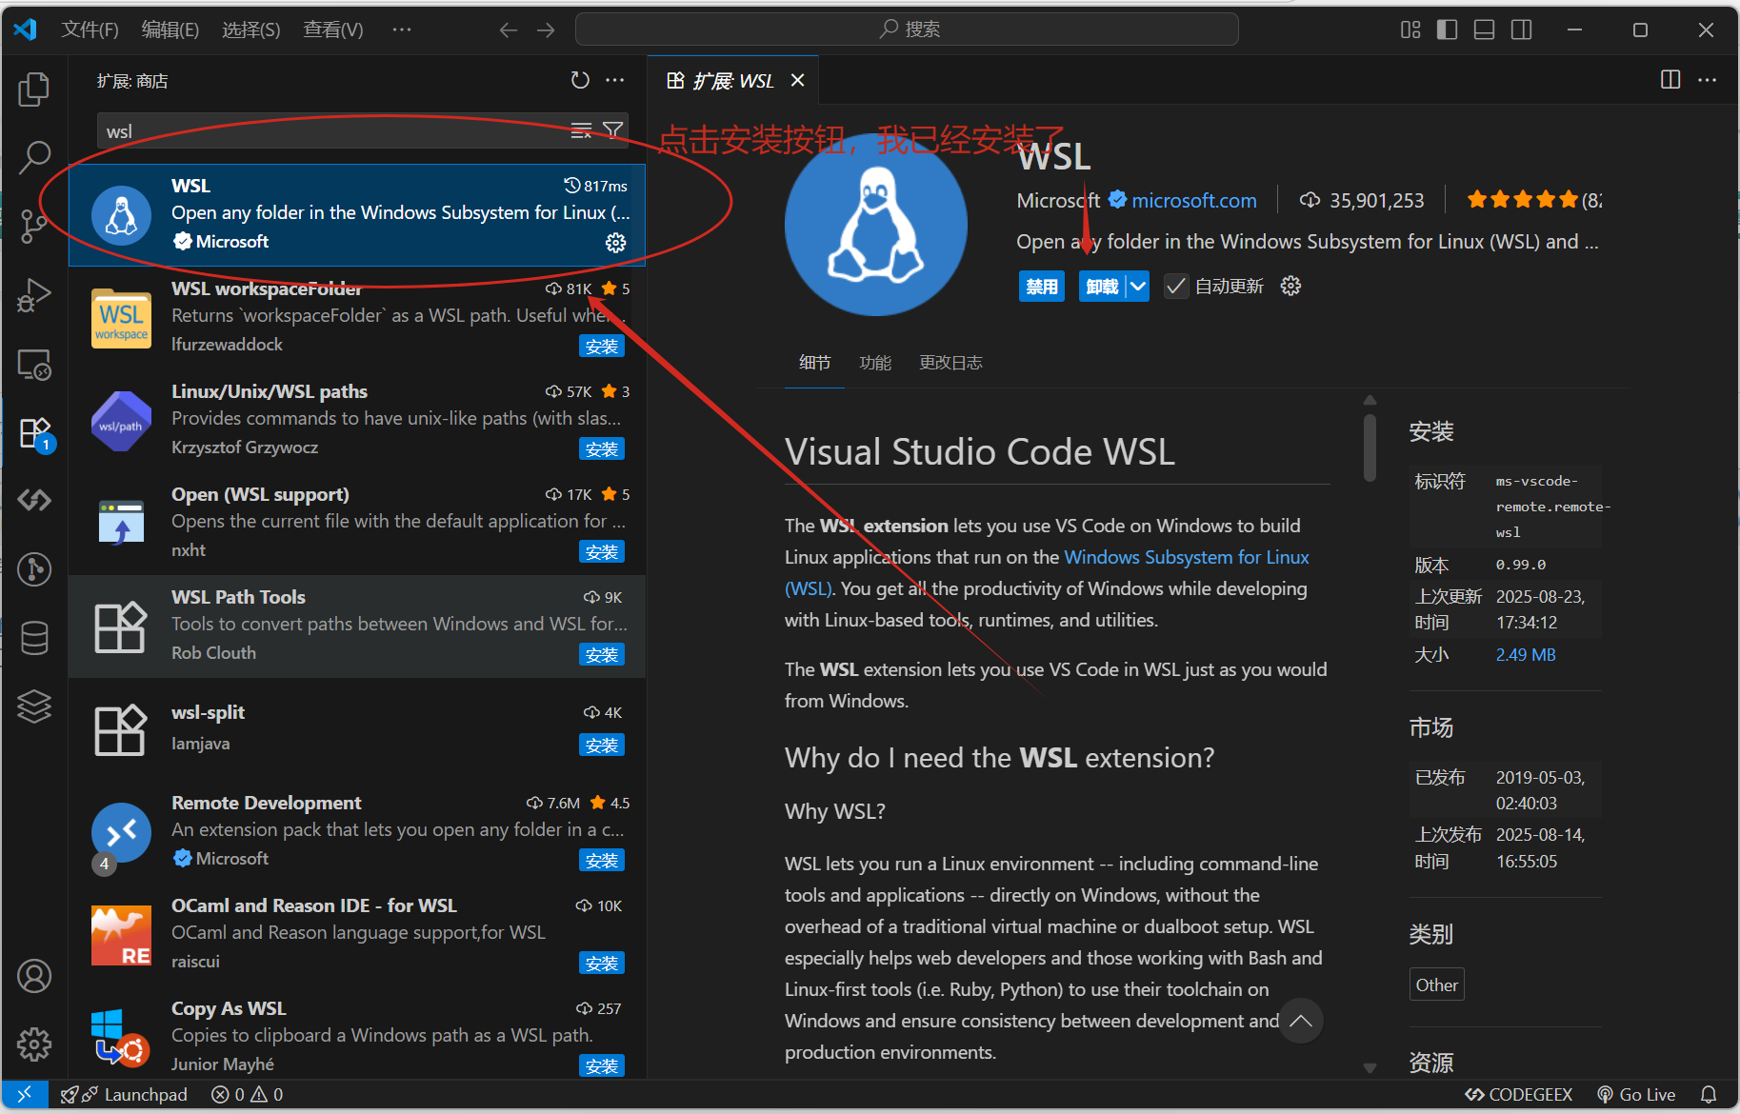Install WSL workspaceFolder extension

(x=602, y=347)
